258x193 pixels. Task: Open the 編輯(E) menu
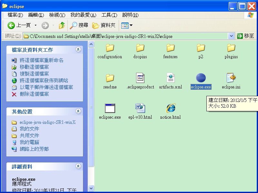(36, 15)
